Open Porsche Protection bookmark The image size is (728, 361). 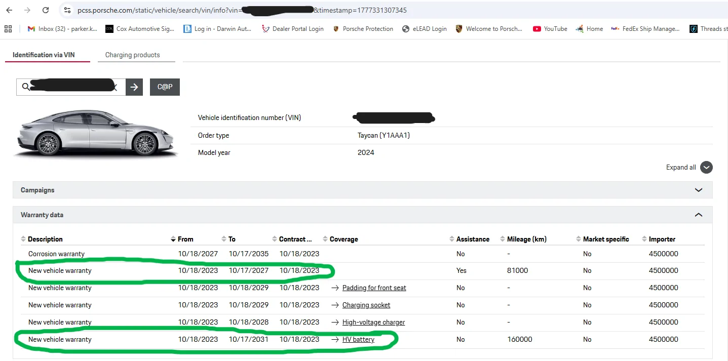(x=363, y=29)
